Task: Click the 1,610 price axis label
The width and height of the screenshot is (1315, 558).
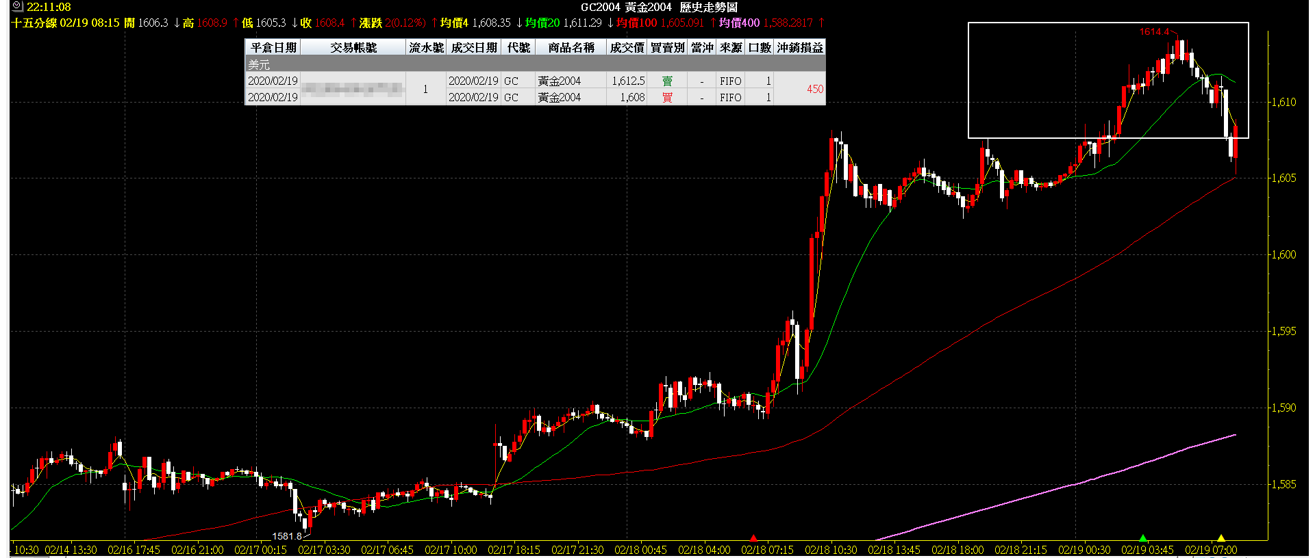Action: 1283,102
